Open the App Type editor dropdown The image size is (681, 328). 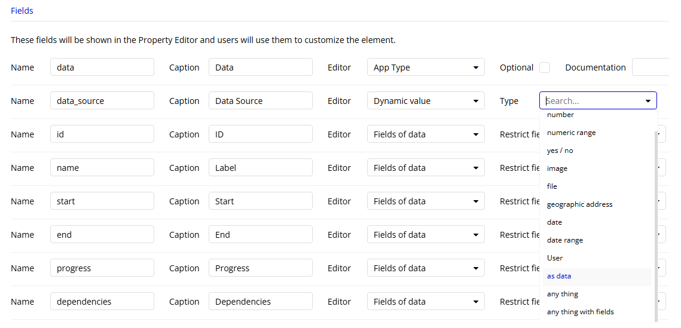pyautogui.click(x=426, y=68)
